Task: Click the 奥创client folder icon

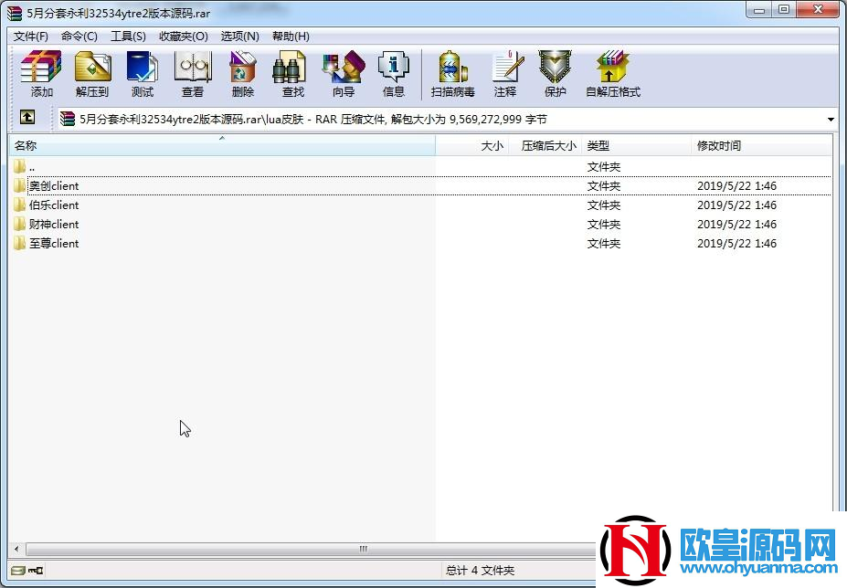Action: (19, 185)
